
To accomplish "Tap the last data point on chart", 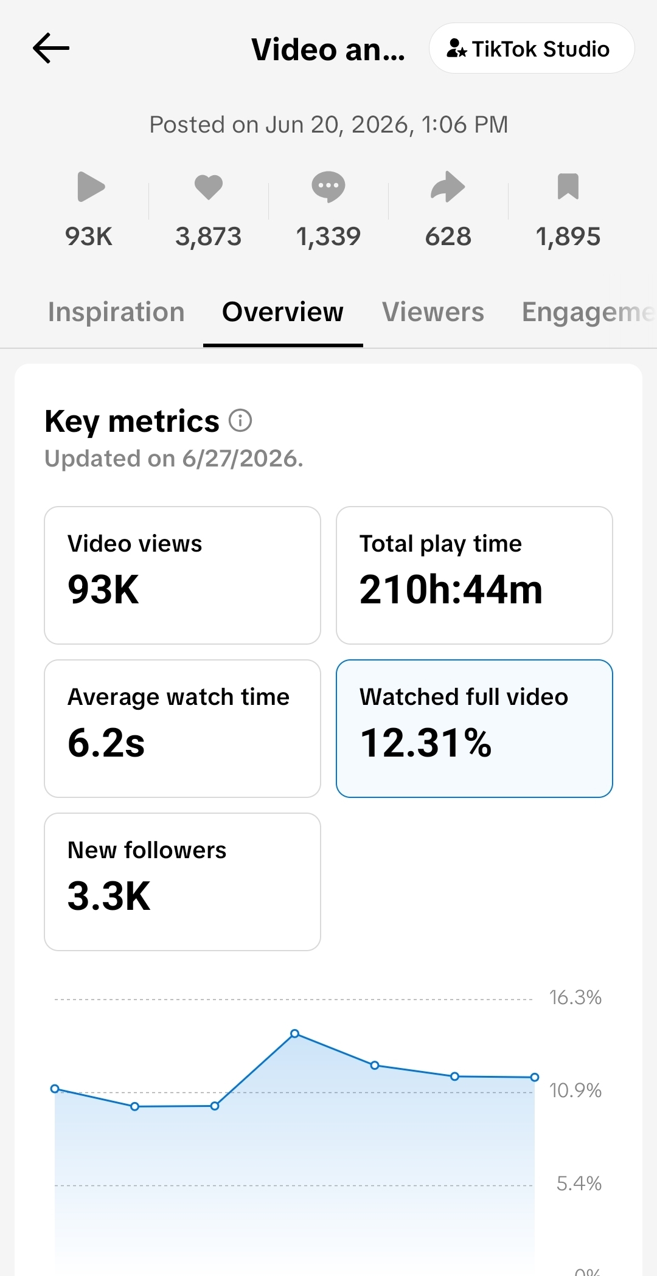I will pyautogui.click(x=535, y=1077).
